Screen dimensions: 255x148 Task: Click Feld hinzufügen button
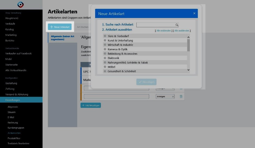point(91,105)
